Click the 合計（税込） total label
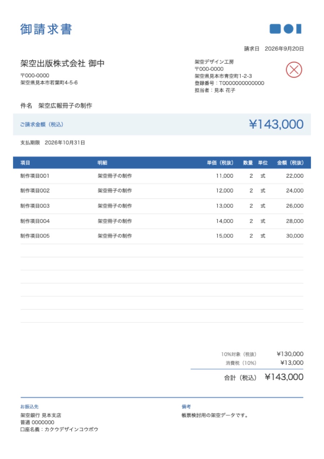The width and height of the screenshot is (324, 459). click(x=240, y=378)
